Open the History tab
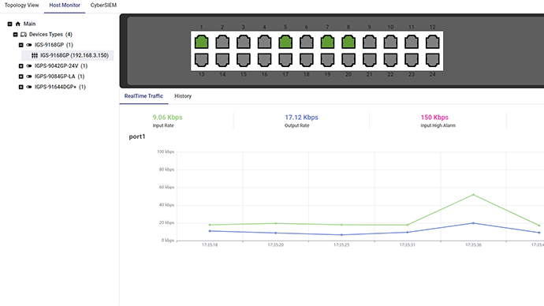 pos(183,96)
